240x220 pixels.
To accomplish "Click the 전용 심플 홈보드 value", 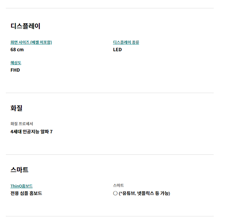I will tap(26, 193).
